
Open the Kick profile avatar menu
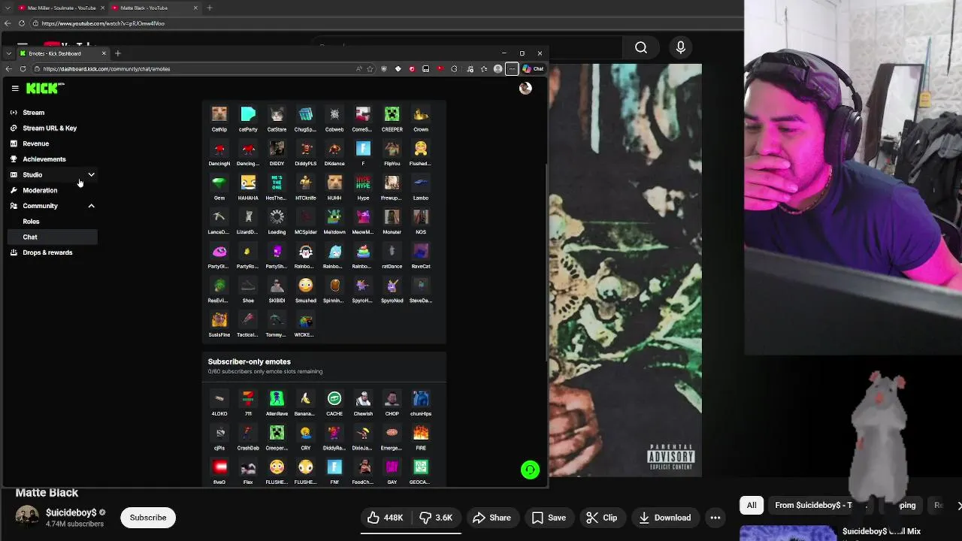[x=525, y=88]
